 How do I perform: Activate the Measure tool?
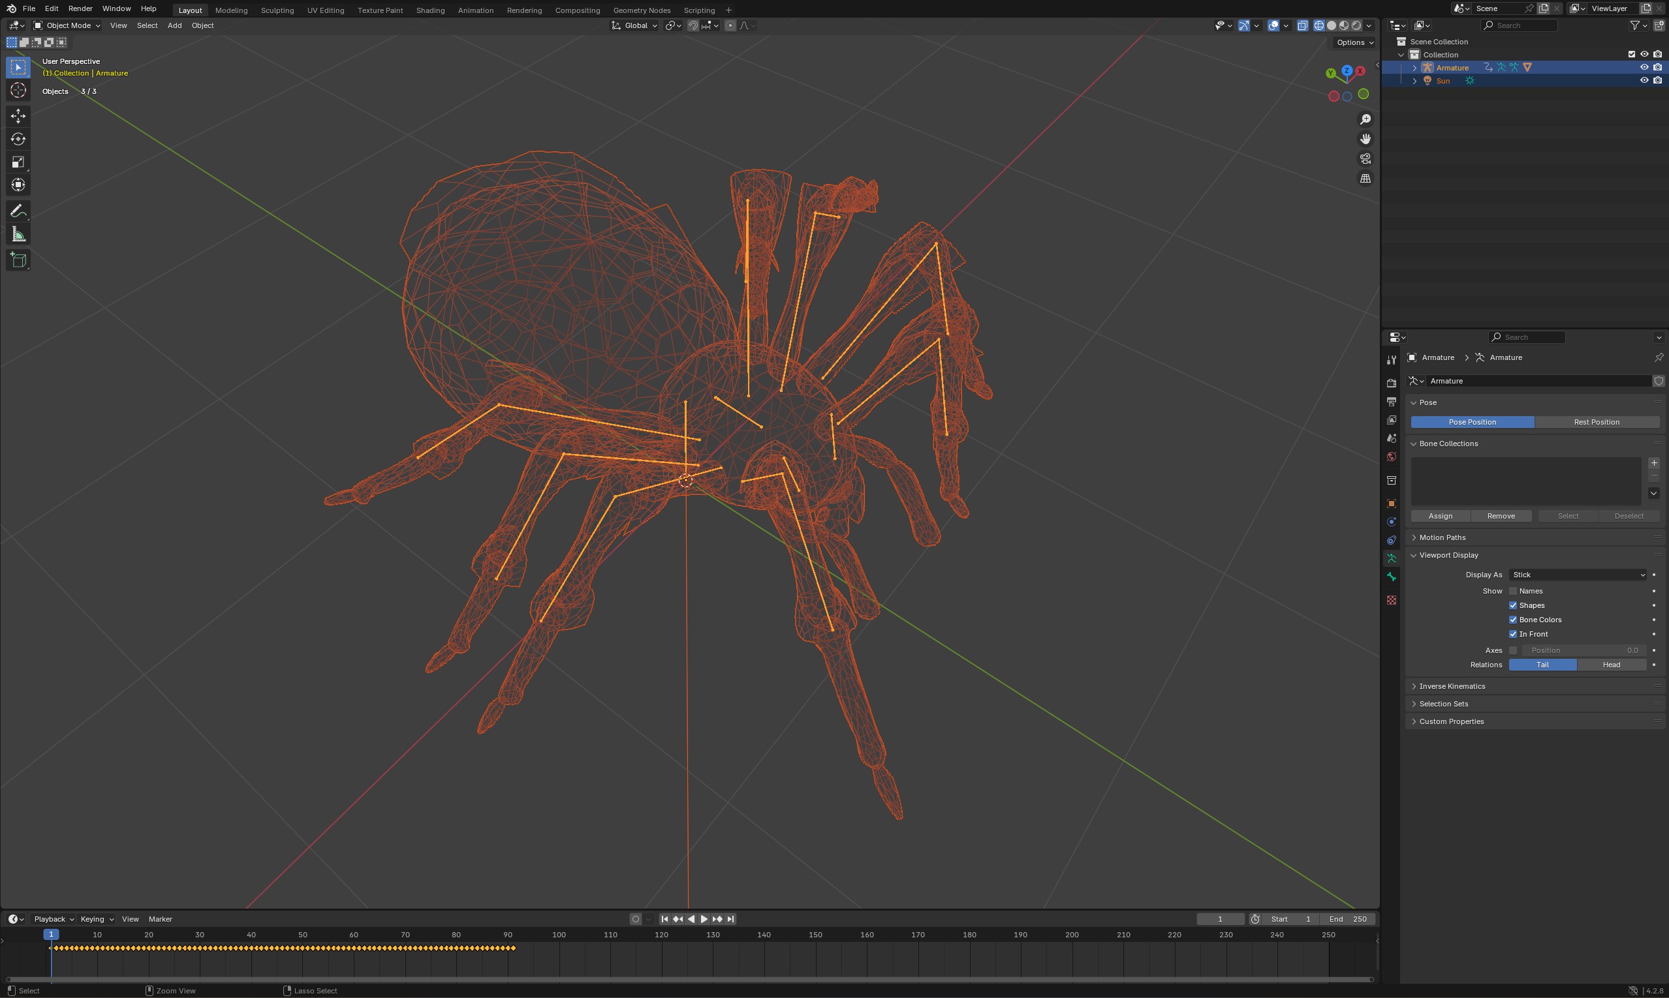coord(18,234)
